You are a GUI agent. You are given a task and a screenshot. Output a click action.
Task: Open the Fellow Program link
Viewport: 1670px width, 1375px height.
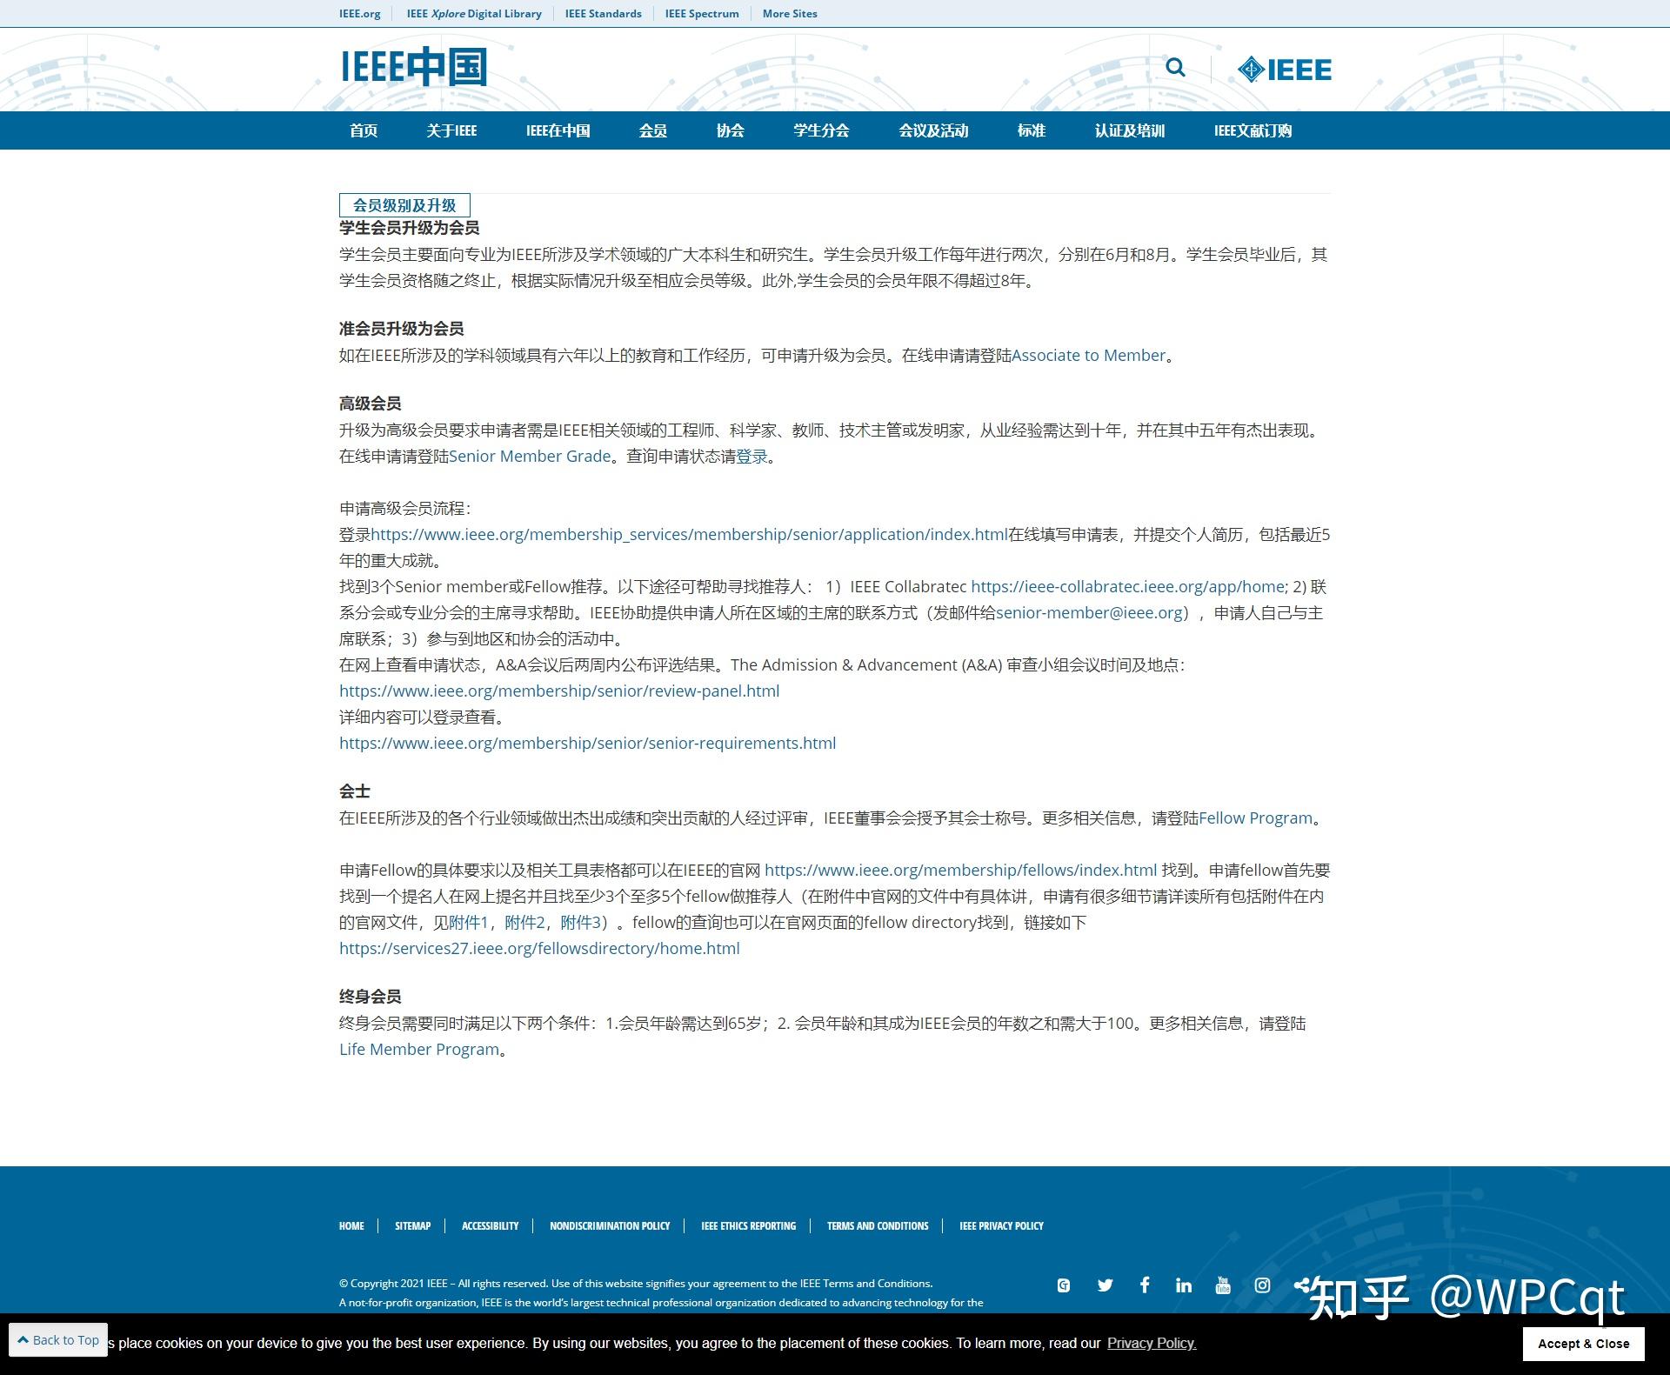1256,818
